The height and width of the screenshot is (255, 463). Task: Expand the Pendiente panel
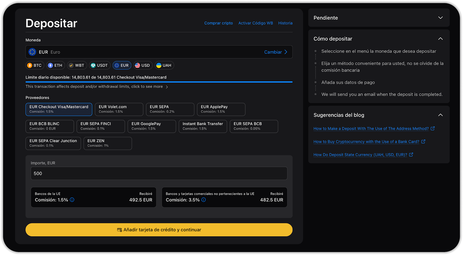pos(440,18)
